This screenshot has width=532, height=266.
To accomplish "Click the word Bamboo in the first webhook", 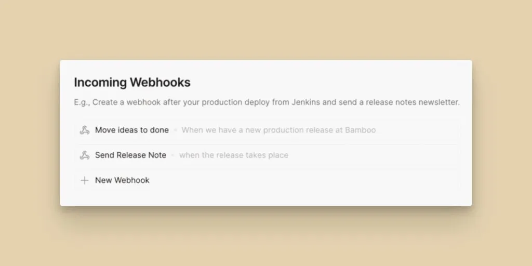I will pyautogui.click(x=360, y=130).
